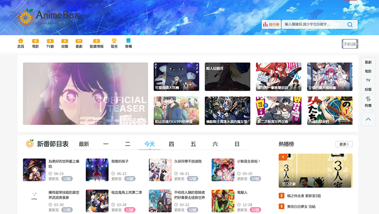Click the 手机端 mobile version button
The image size is (379, 214).
pyautogui.click(x=350, y=44)
